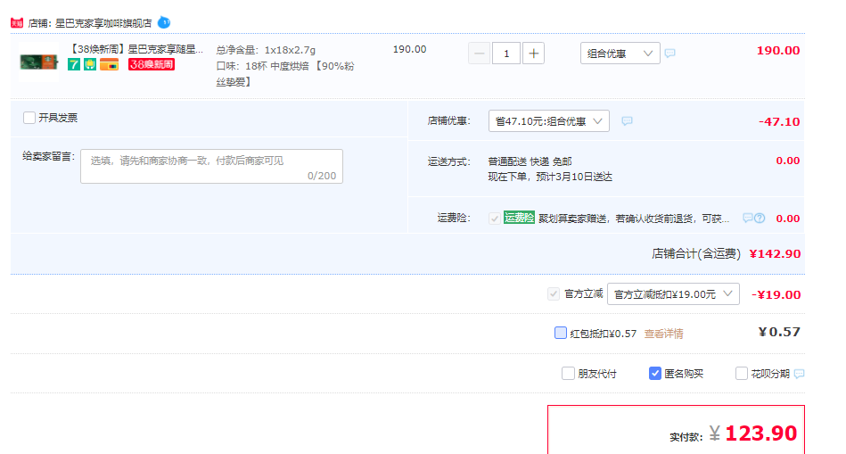This screenshot has height=454, width=846.
Task: Toggle the 官方立减 checkbox
Action: [553, 294]
